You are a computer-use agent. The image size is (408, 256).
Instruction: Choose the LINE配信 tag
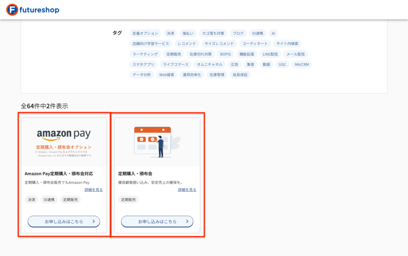[270, 54]
